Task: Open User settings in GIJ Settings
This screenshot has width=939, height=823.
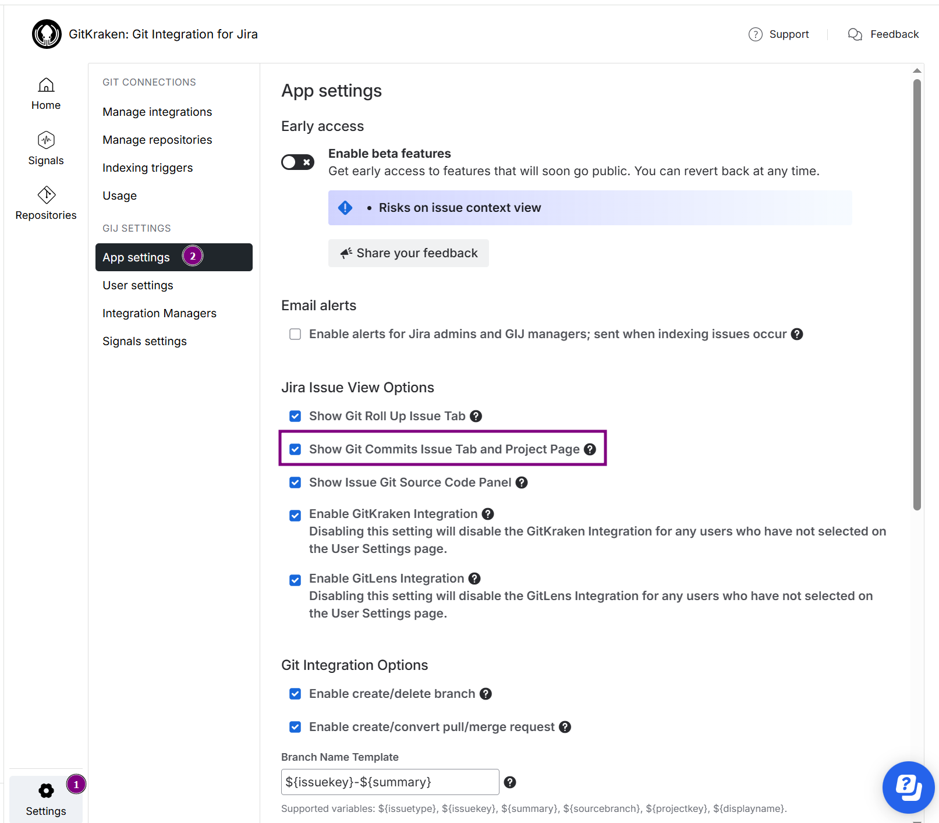Action: pyautogui.click(x=138, y=285)
